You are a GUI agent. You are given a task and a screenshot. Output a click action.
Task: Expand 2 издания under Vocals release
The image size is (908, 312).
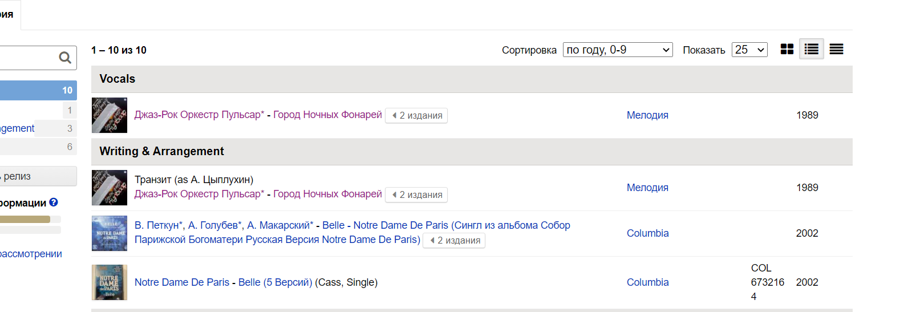coord(416,116)
